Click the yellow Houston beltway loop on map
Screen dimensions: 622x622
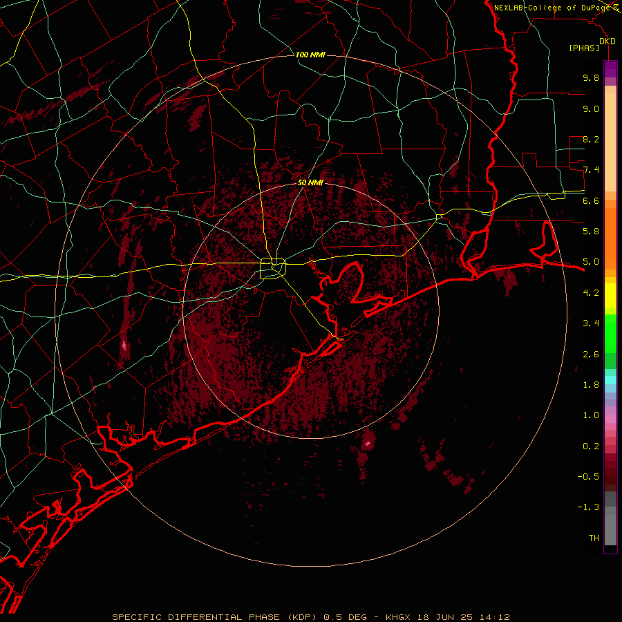coord(273,269)
